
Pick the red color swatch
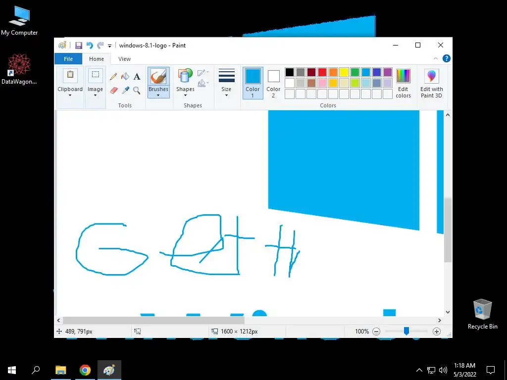click(322, 72)
